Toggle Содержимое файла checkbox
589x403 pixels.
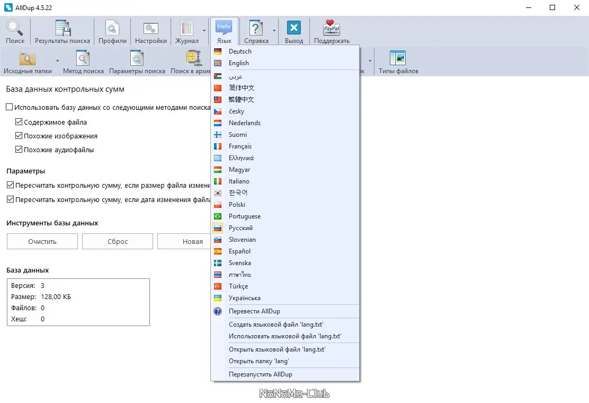tap(19, 122)
